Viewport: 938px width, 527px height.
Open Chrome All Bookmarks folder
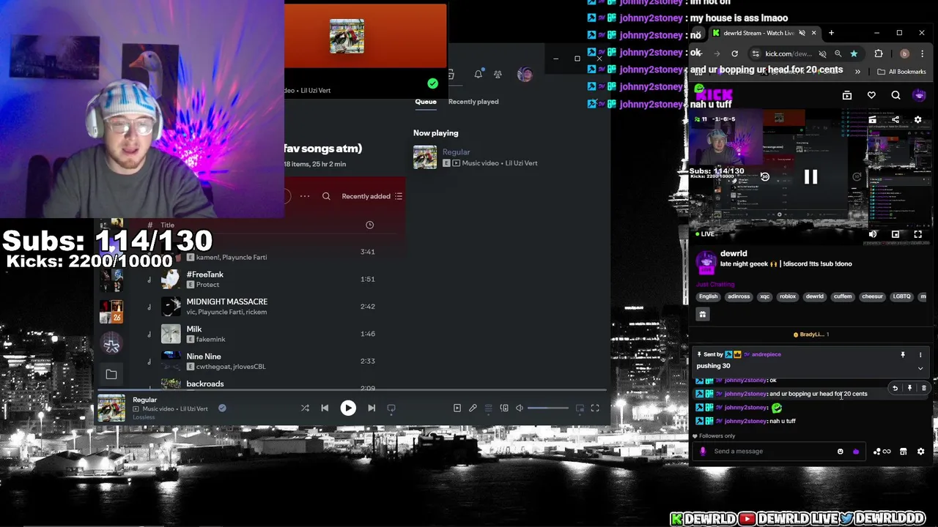(x=901, y=72)
